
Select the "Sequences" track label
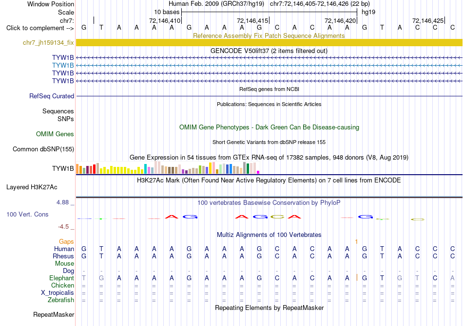coord(58,111)
